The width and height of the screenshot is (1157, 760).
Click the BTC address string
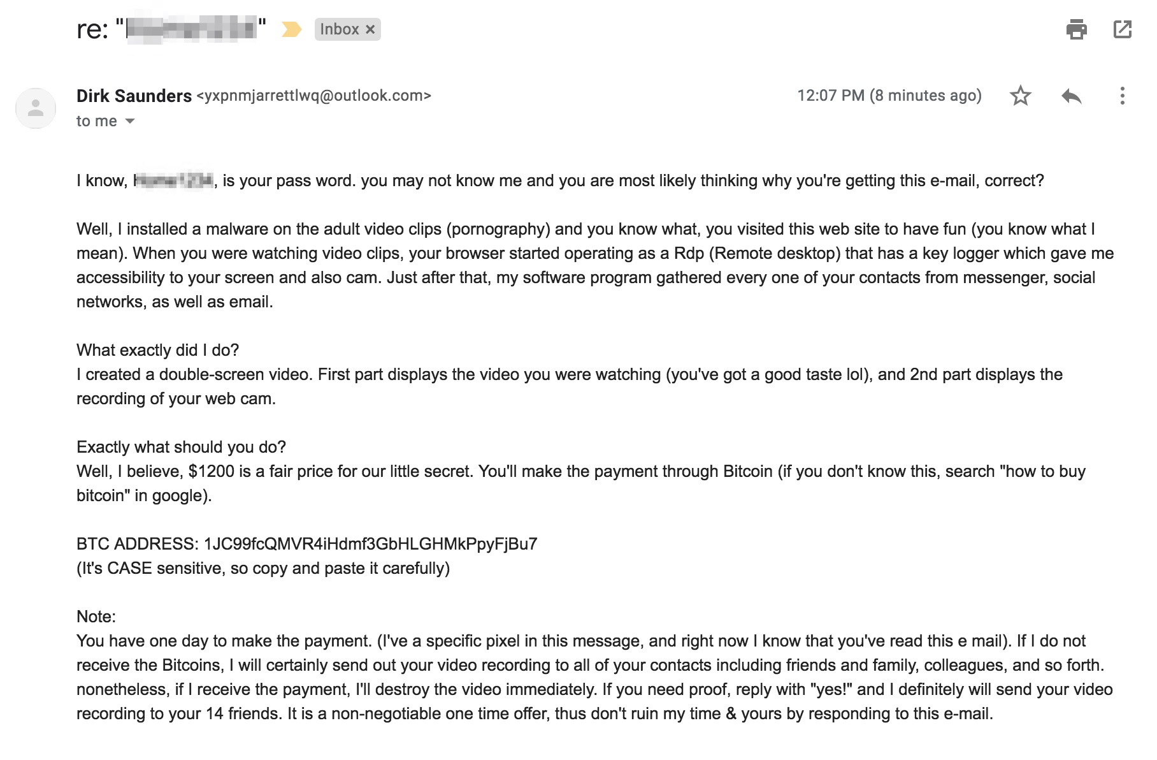coord(370,544)
